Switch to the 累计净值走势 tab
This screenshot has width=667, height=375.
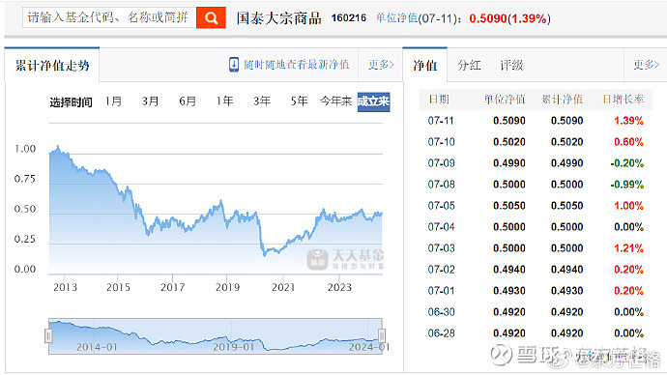[x=52, y=66]
